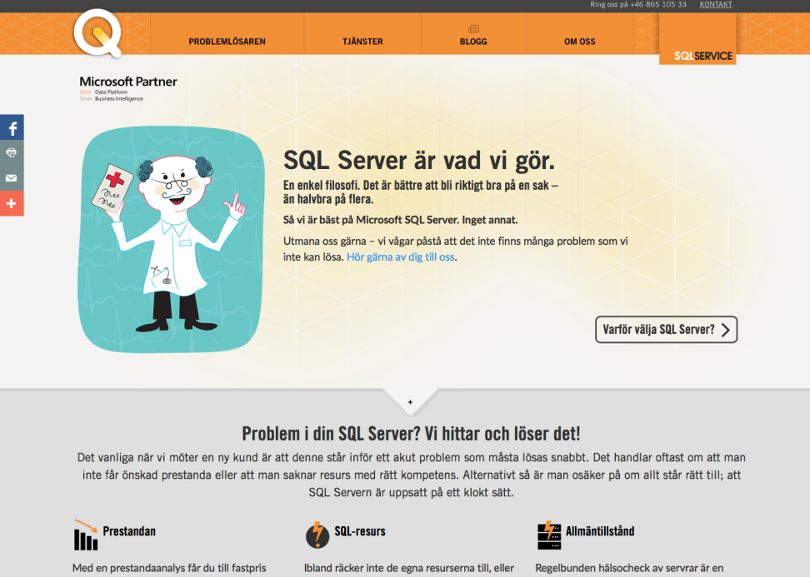Screen dimensions: 810x577
Task: Click the Microsoft Partner logo
Action: pyautogui.click(x=128, y=88)
